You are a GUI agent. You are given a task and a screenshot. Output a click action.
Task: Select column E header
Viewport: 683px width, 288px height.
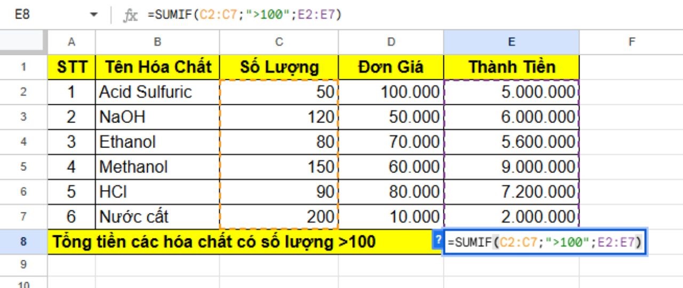pos(511,42)
